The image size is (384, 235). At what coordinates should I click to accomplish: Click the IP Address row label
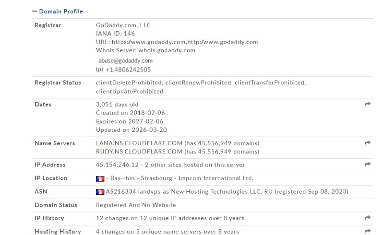coord(50,165)
